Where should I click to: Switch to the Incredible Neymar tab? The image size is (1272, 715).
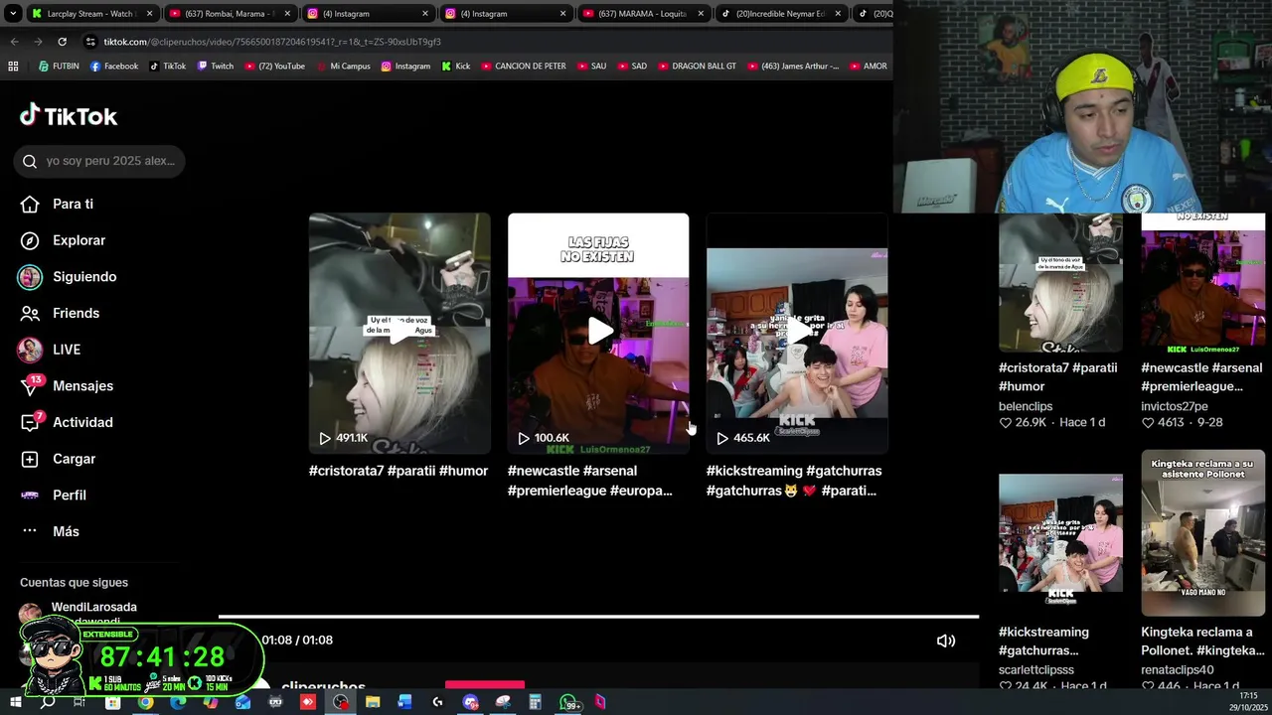point(780,14)
